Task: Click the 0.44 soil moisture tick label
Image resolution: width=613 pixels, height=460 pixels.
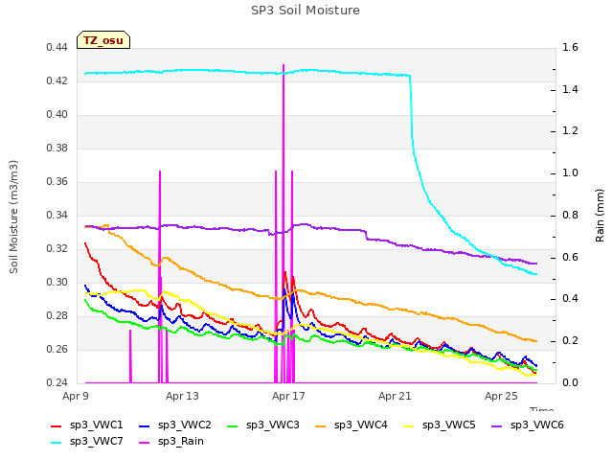Action: (57, 48)
